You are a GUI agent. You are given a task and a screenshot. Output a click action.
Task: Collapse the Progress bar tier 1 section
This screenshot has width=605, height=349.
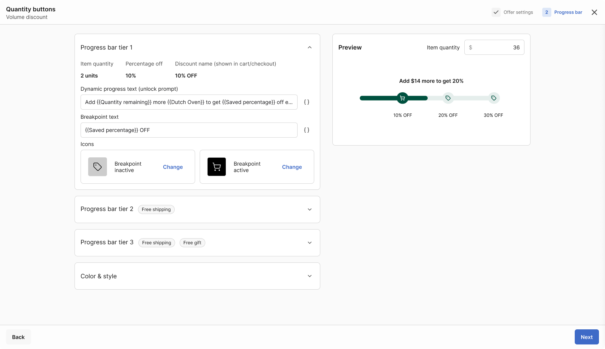[310, 47]
